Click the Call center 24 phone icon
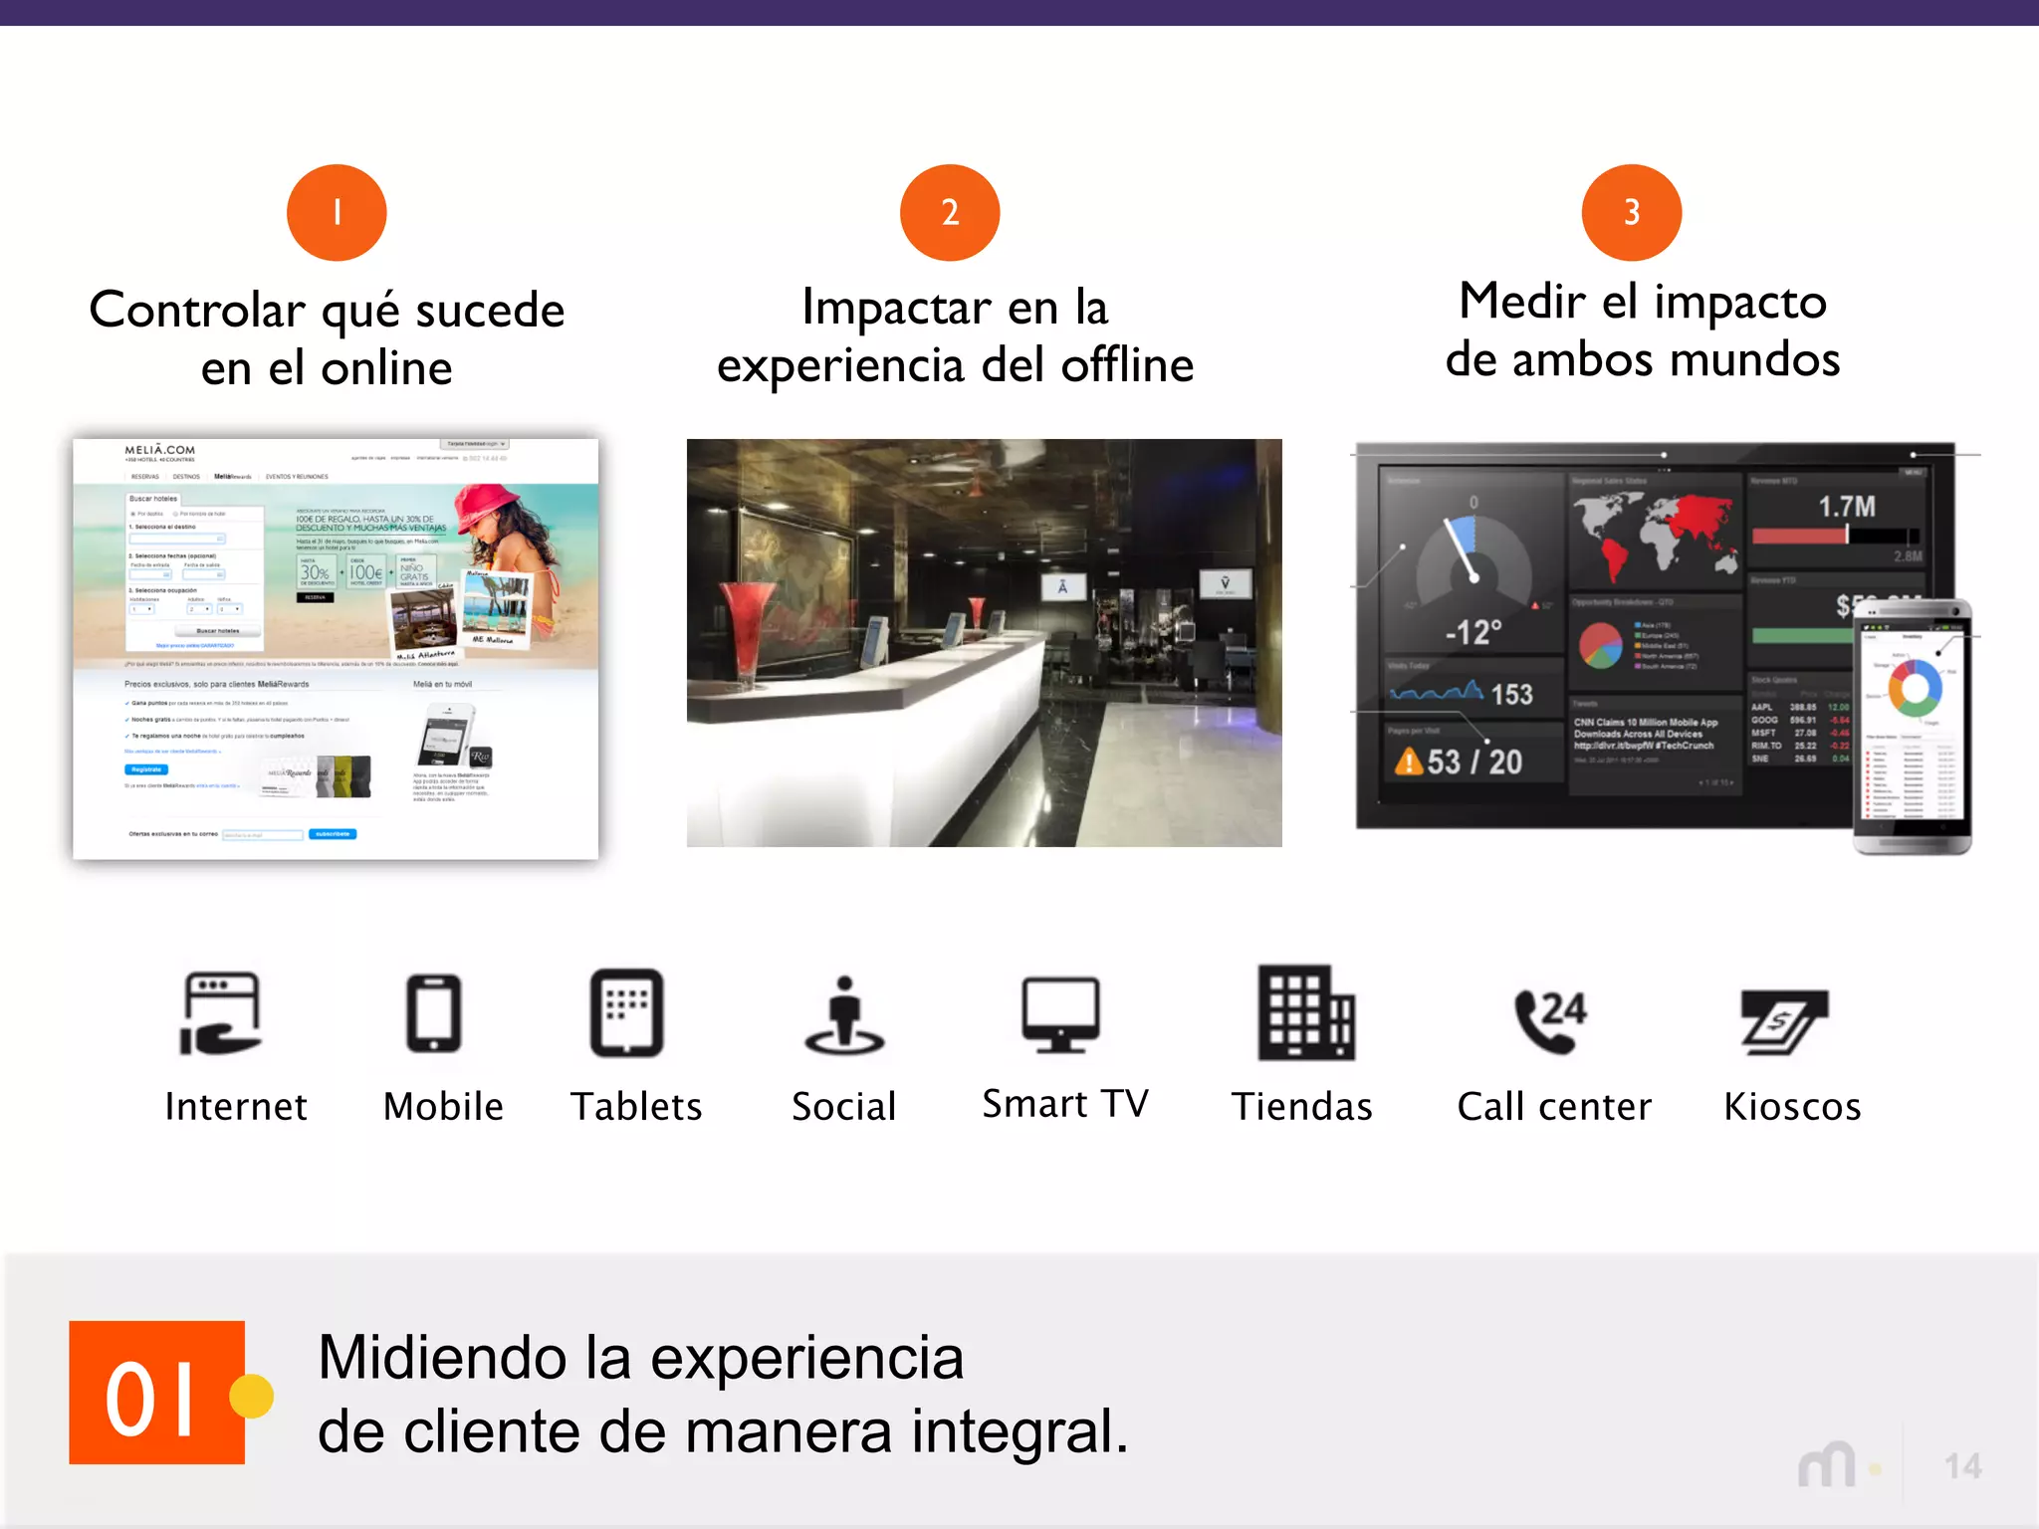Image resolution: width=2039 pixels, height=1529 pixels. pos(1550,1020)
